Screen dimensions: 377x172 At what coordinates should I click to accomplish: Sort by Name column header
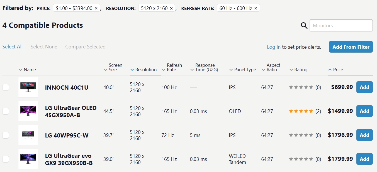27,70
